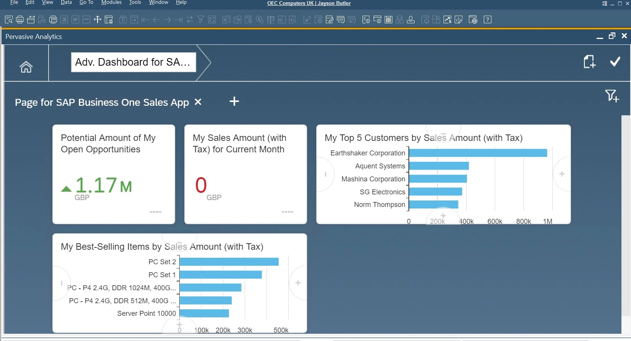Confirm changes with the checkmark icon

615,61
